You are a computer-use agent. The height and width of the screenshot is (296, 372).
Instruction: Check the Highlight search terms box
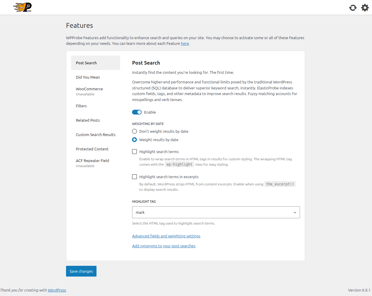coord(134,152)
